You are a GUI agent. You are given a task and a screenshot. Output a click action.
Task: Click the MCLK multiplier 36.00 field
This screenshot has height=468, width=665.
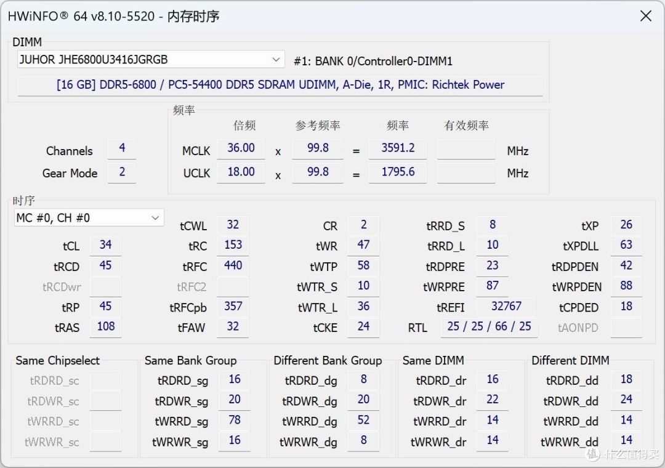pyautogui.click(x=241, y=148)
